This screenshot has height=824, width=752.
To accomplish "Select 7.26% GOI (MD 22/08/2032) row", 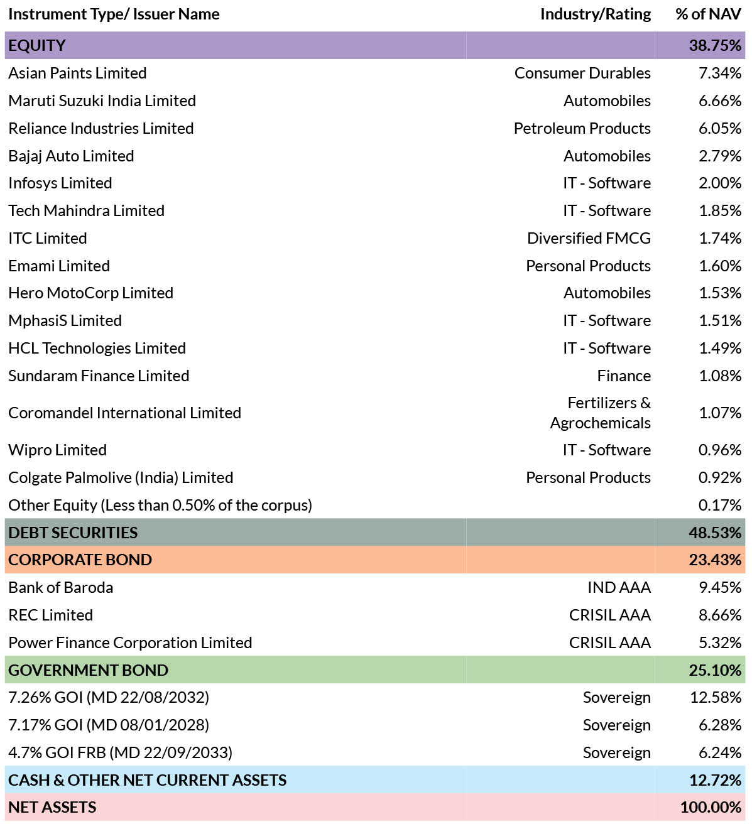I will click(375, 697).
